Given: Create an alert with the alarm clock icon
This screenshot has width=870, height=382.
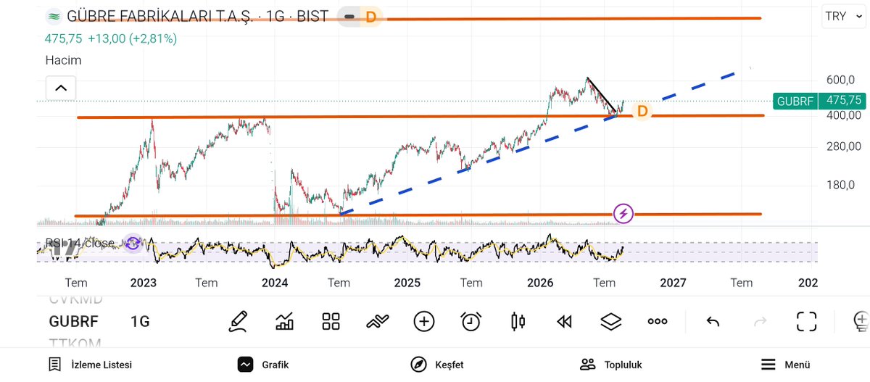Looking at the screenshot, I should click(x=471, y=321).
